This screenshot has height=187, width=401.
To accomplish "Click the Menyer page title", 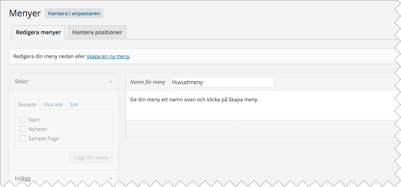I will (x=25, y=13).
